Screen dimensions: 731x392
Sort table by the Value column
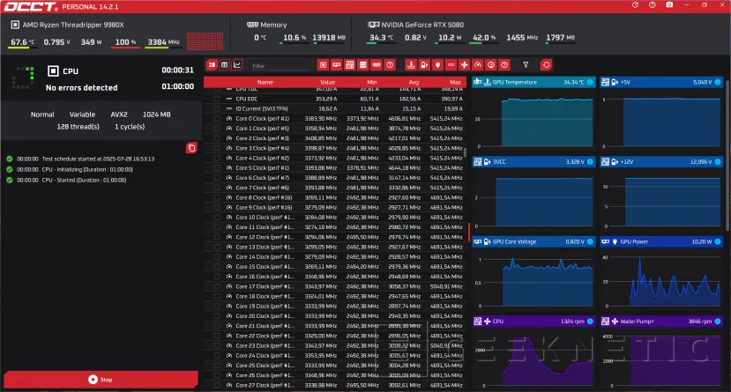coord(328,83)
